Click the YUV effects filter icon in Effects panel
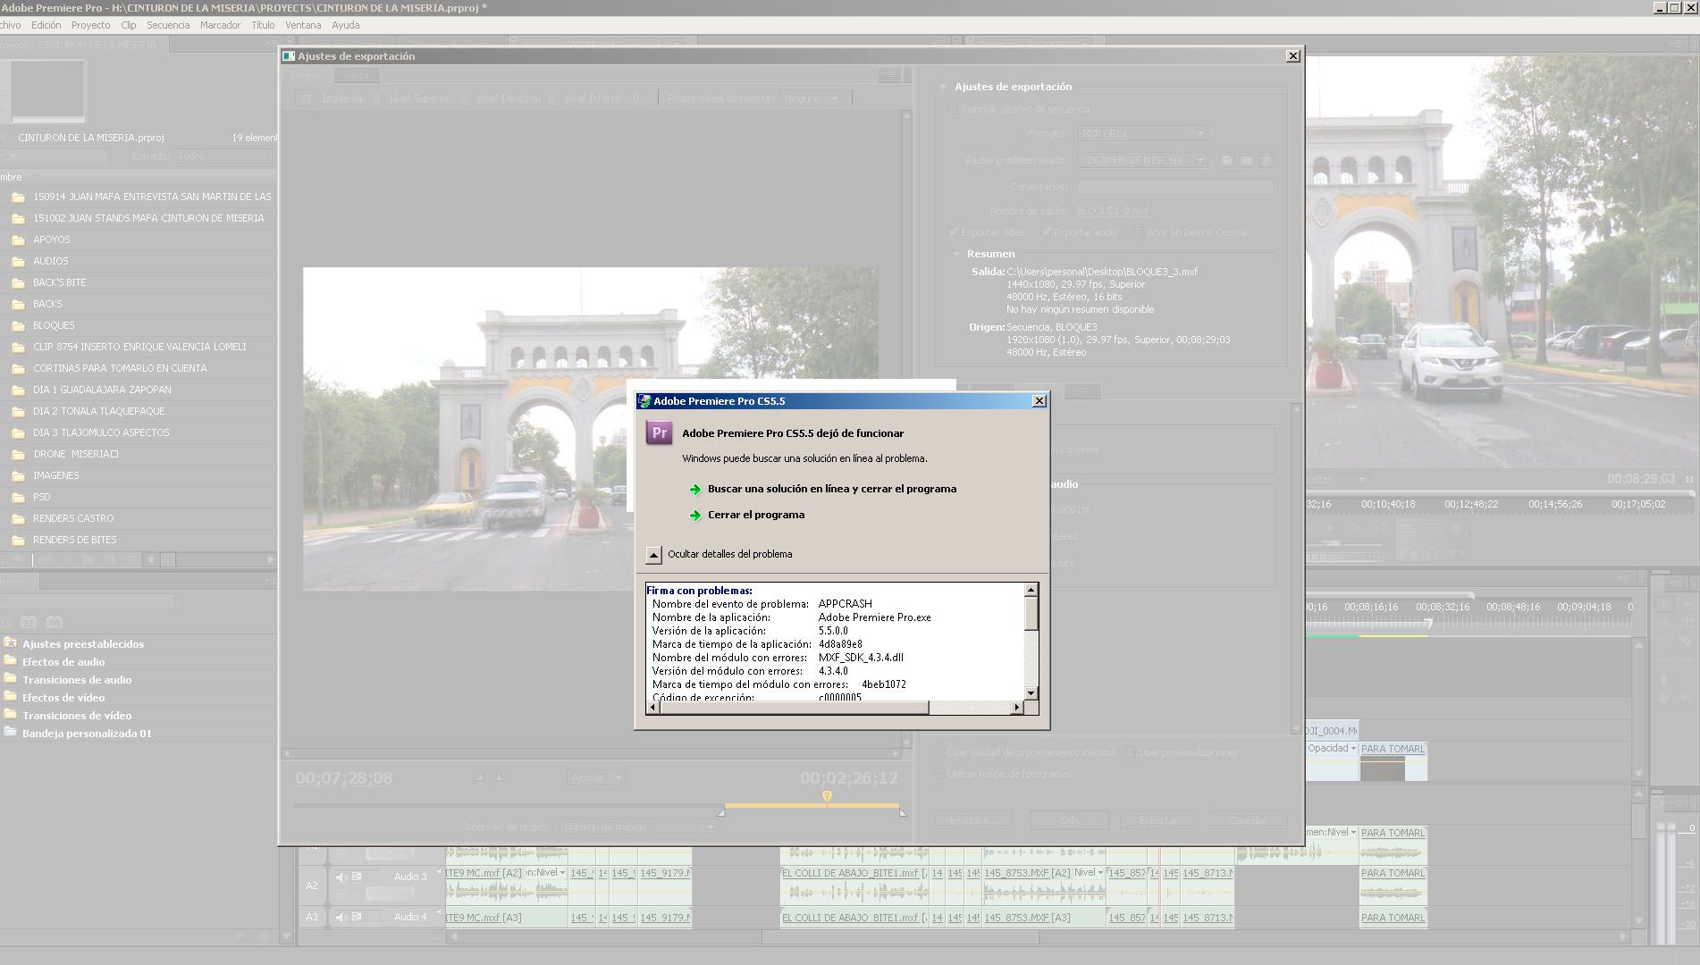The image size is (1700, 965). click(55, 622)
